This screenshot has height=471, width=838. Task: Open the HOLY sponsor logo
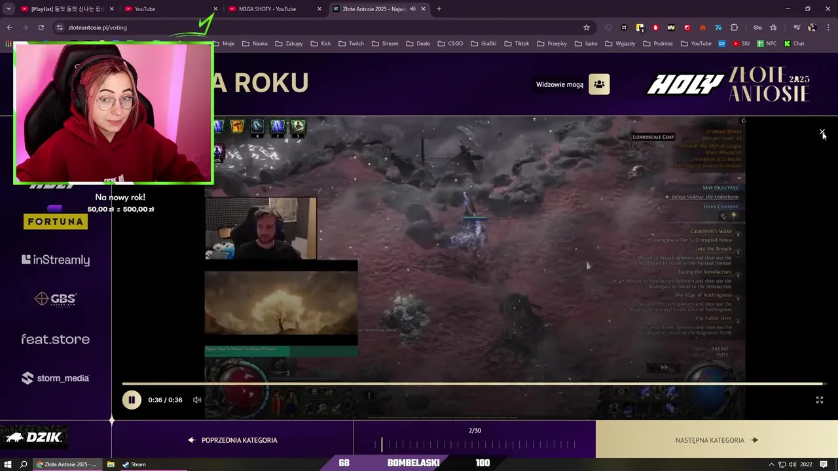pos(685,84)
